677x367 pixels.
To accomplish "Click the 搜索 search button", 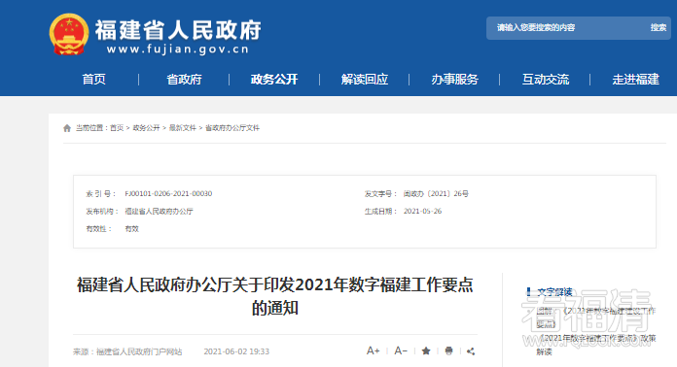I will (x=659, y=27).
